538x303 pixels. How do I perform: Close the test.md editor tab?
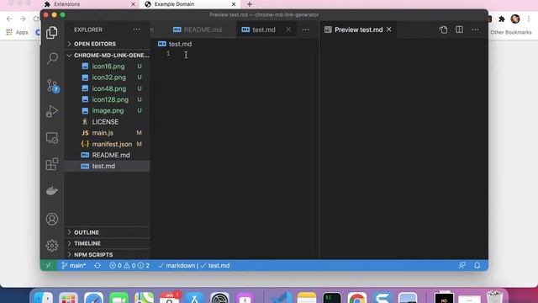coord(288,29)
